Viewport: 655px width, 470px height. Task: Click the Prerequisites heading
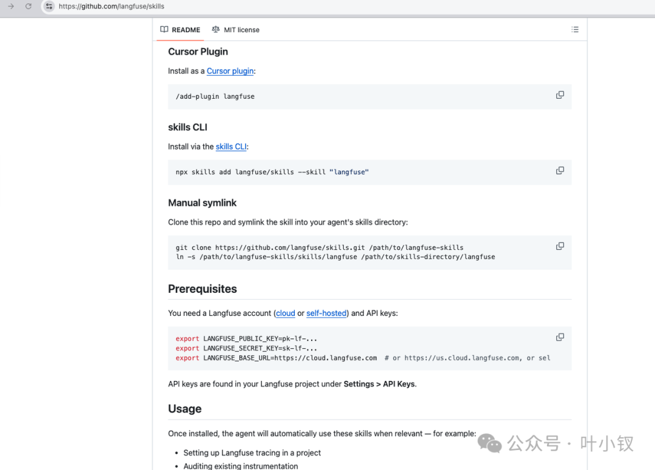click(202, 289)
